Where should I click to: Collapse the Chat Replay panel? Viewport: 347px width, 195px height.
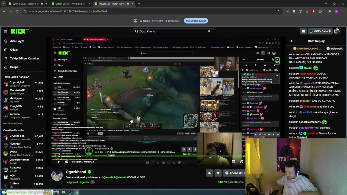(291, 41)
